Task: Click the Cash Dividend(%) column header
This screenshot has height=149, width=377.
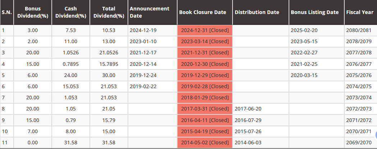Action: pyautogui.click(x=71, y=12)
